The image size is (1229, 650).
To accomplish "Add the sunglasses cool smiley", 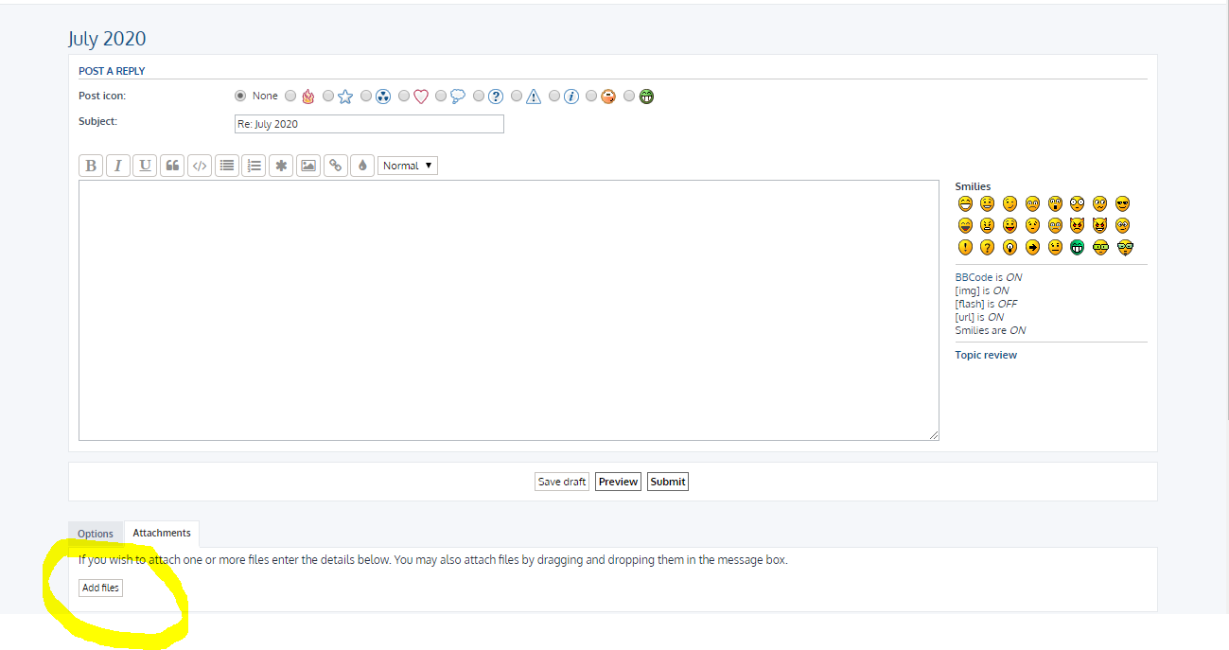I will point(1123,203).
